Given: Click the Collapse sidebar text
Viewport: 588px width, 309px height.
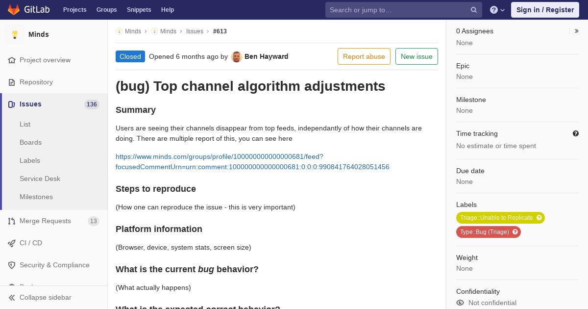Looking at the screenshot, I should point(45,297).
